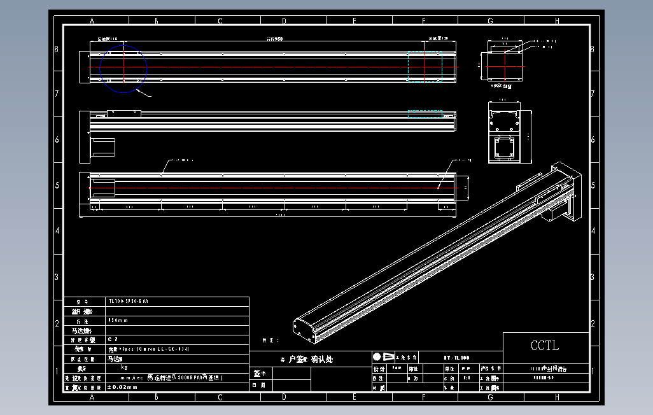Click the stroke dimension text above the top view
Screen dimensions: 653x415
[274, 39]
